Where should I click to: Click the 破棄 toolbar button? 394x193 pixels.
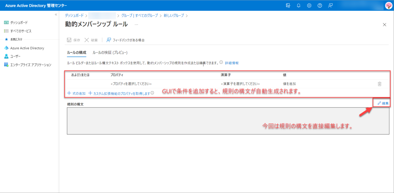point(91,40)
